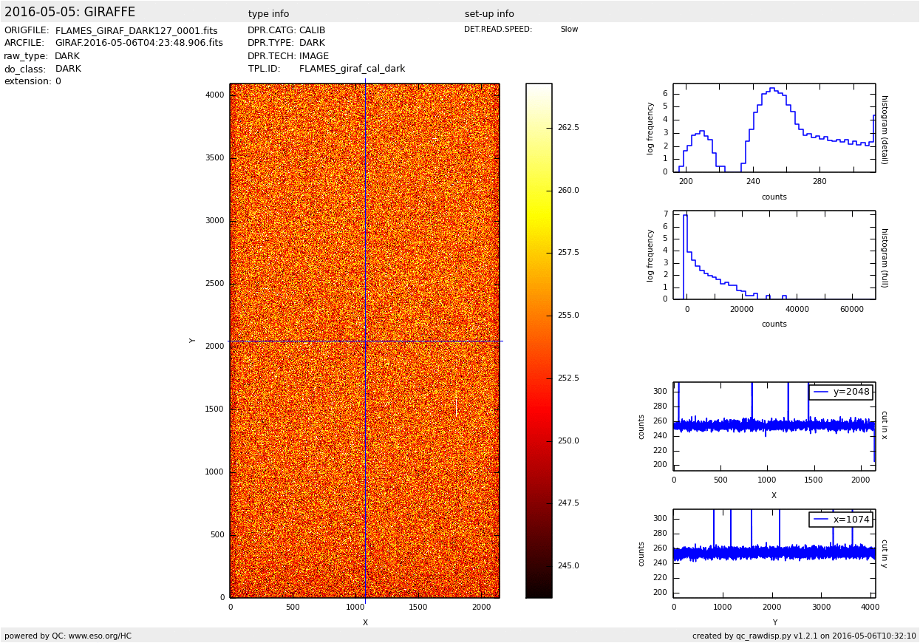
Task: Click the color bar beside the dark image
Action: pos(539,340)
